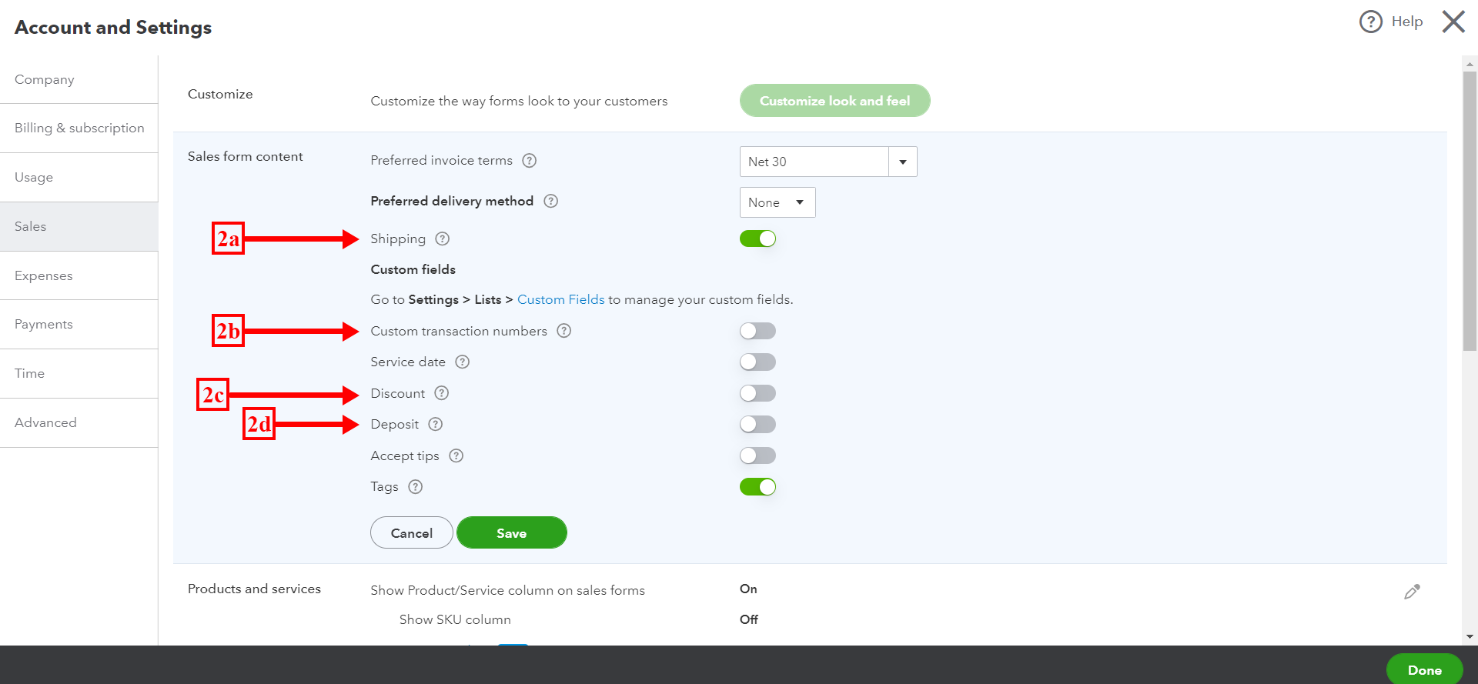Turn off the Shipping toggle
Viewport: 1478px width, 684px height.
757,239
